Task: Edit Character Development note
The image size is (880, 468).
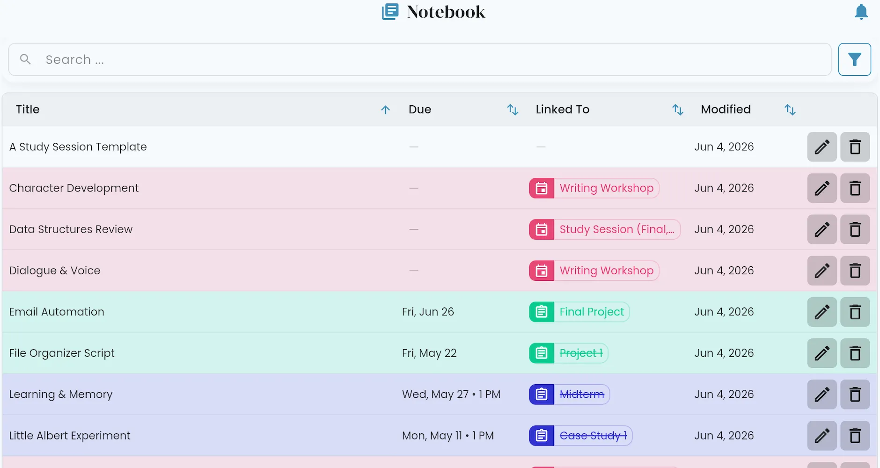Action: pyautogui.click(x=822, y=188)
